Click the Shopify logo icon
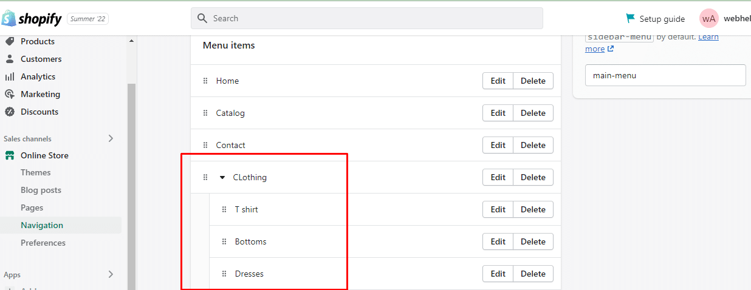The image size is (751, 290). point(9,18)
